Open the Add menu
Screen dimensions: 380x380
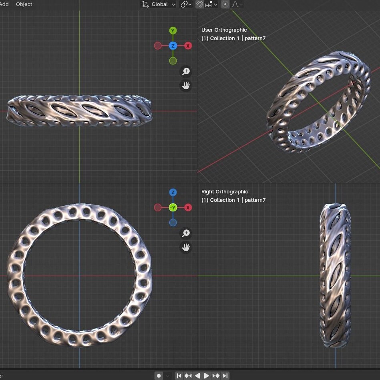pos(4,4)
